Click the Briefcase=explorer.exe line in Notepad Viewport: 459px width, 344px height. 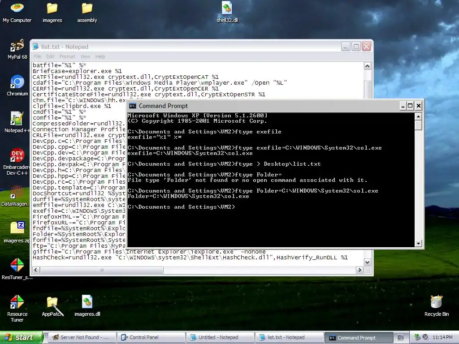[77, 71]
